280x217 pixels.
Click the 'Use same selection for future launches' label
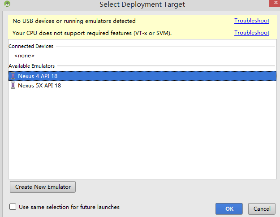click(x=69, y=207)
